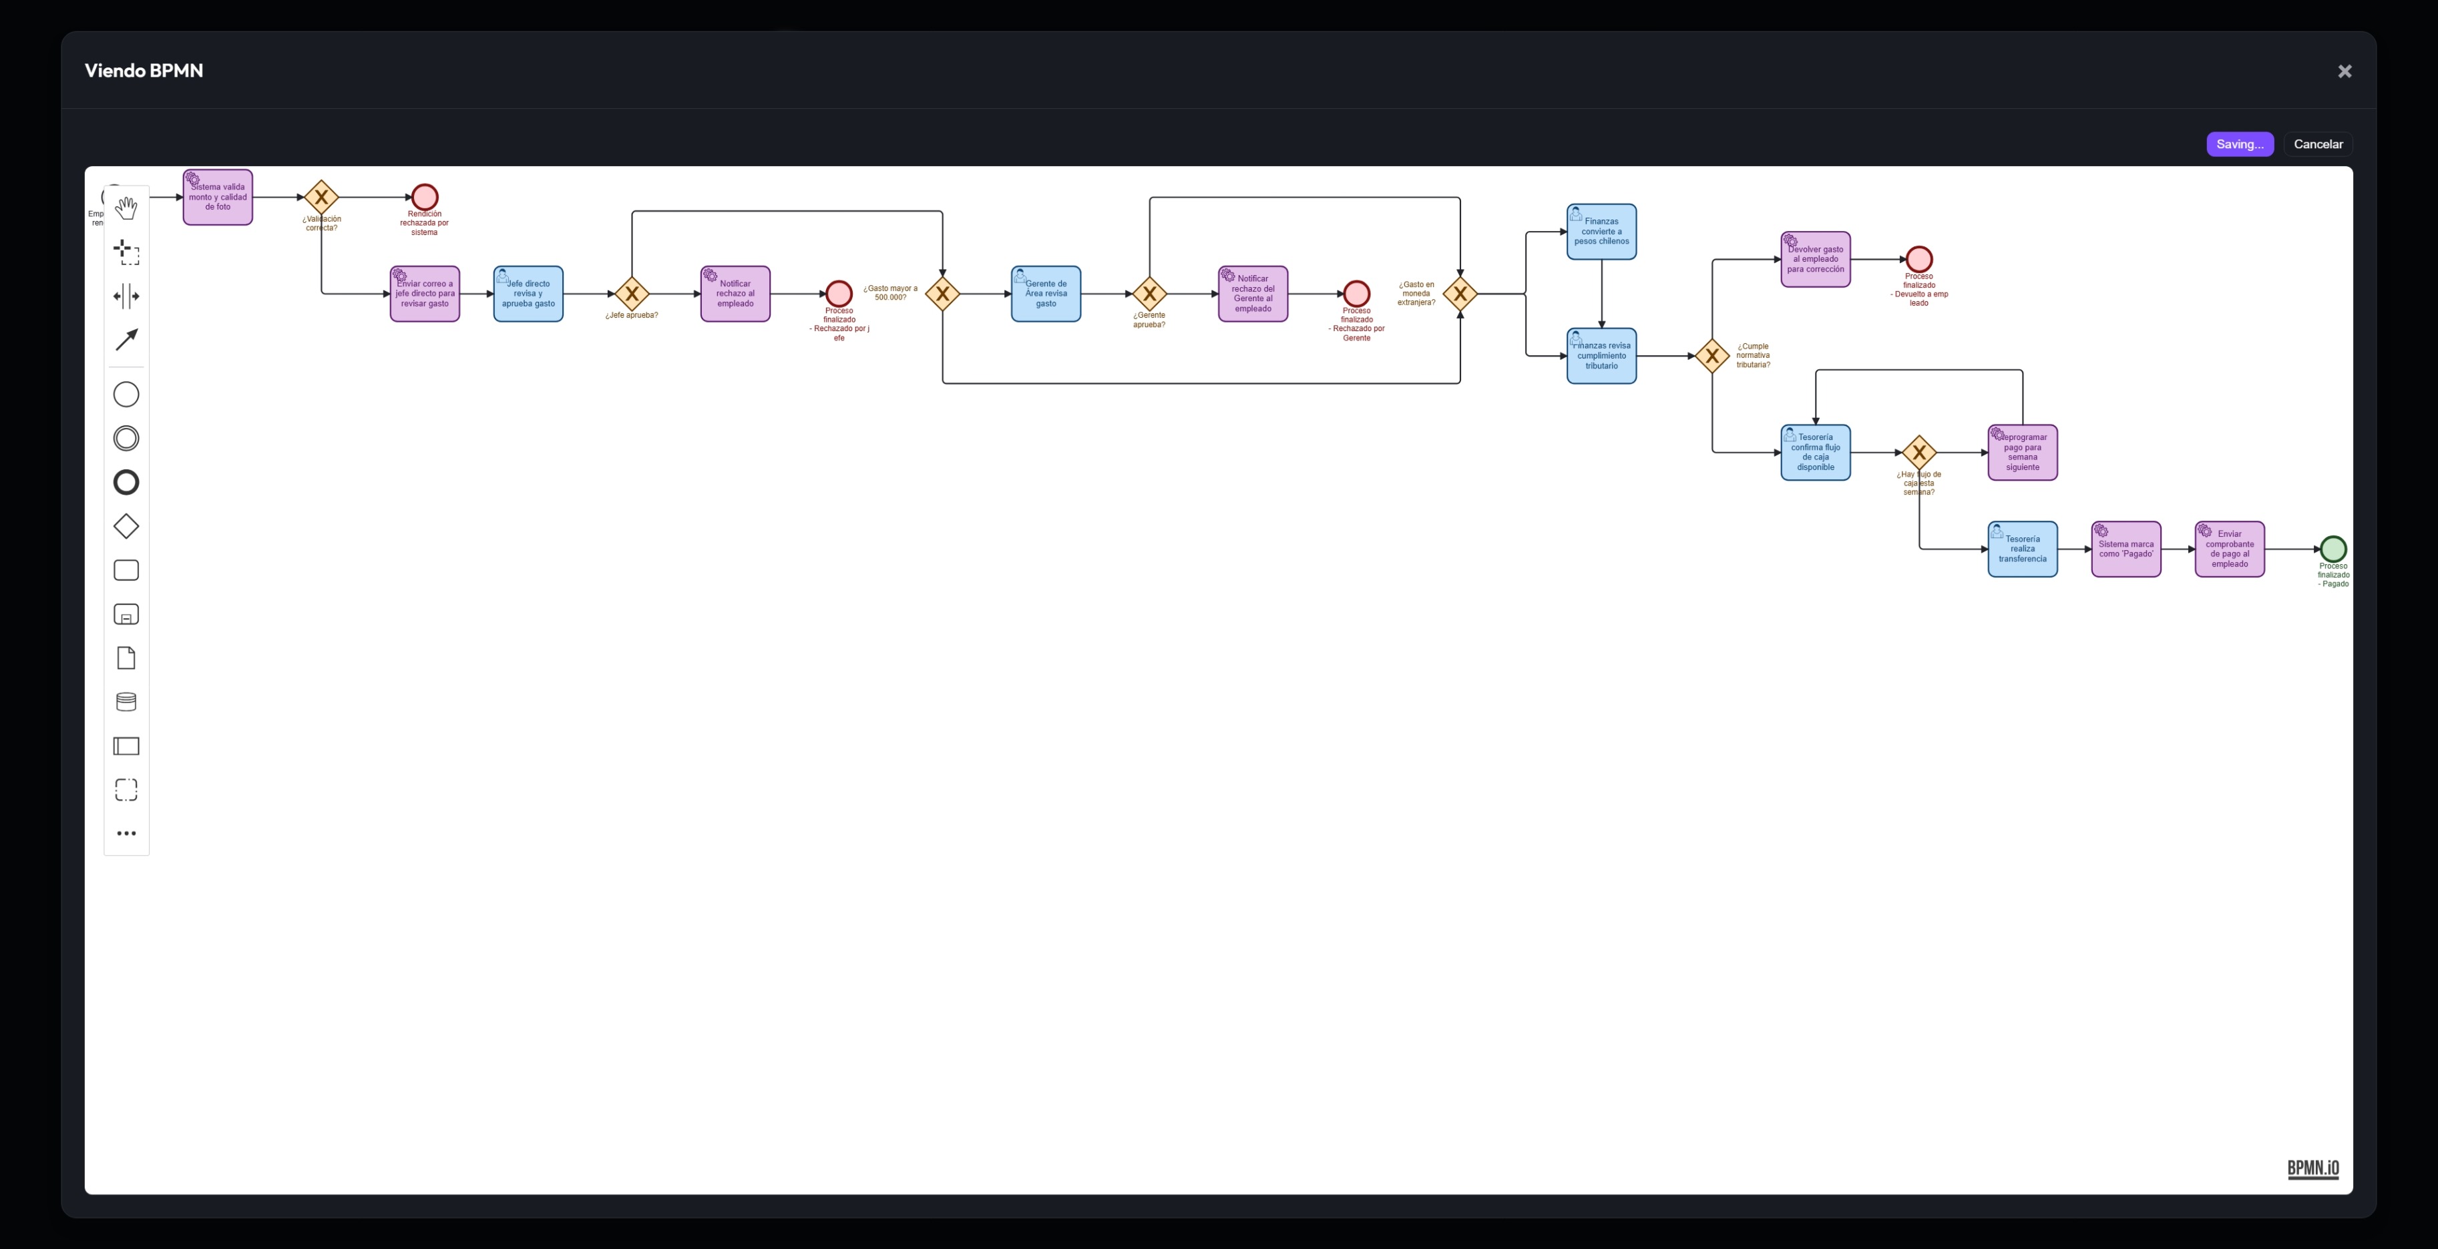The image size is (2438, 1249).
Task: Open the palette's more options (ellipsis)
Action: tap(126, 832)
